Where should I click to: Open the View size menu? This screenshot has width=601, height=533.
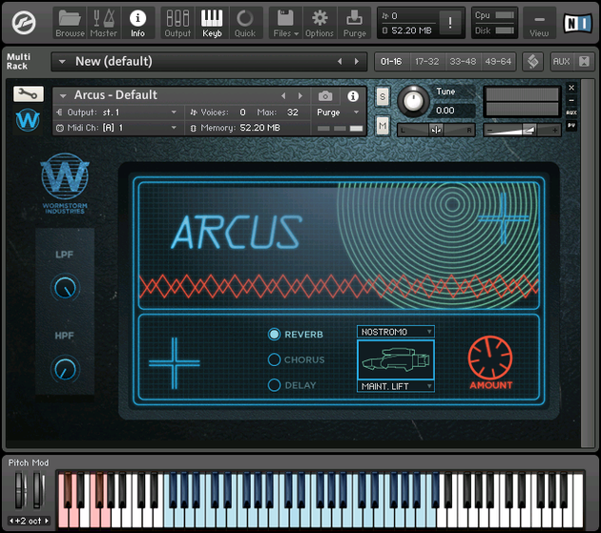(x=539, y=23)
